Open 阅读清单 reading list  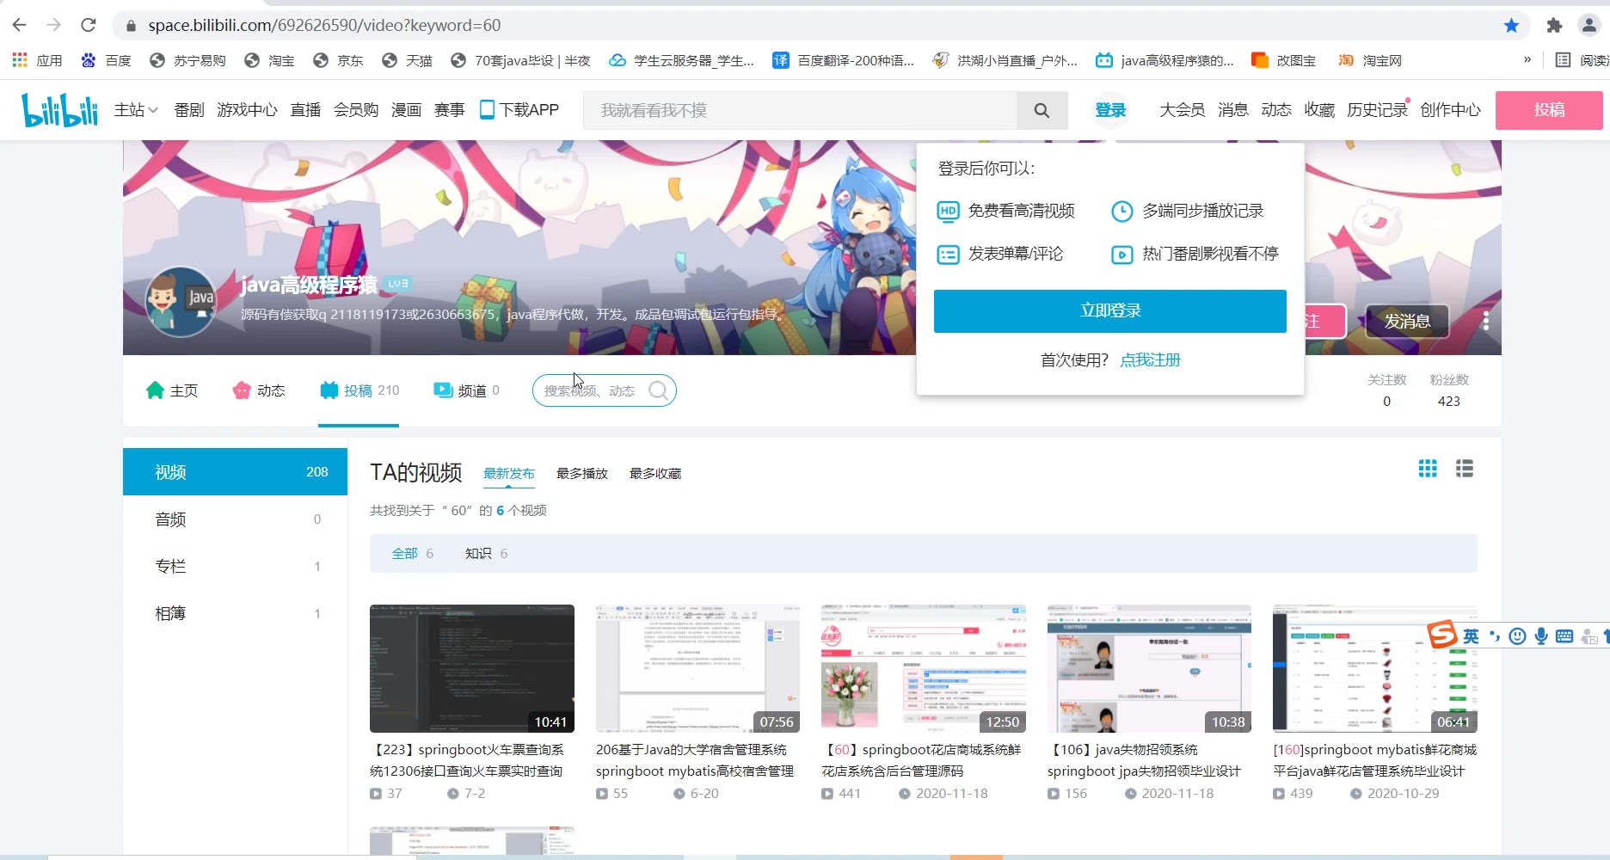pyautogui.click(x=1582, y=60)
